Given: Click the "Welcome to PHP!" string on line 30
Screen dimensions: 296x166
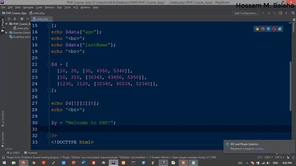Looking at the screenshot, I should [89, 123].
